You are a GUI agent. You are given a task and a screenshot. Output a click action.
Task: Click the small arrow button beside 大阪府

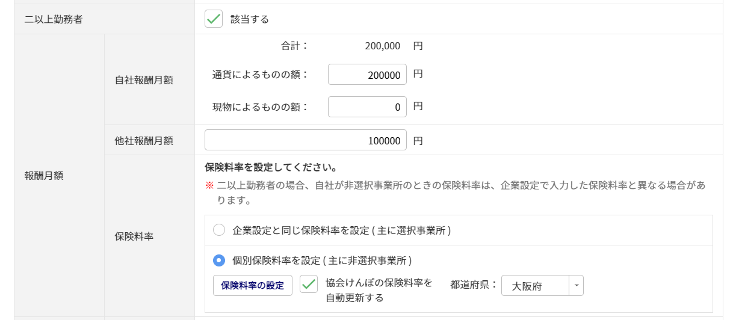click(x=577, y=286)
